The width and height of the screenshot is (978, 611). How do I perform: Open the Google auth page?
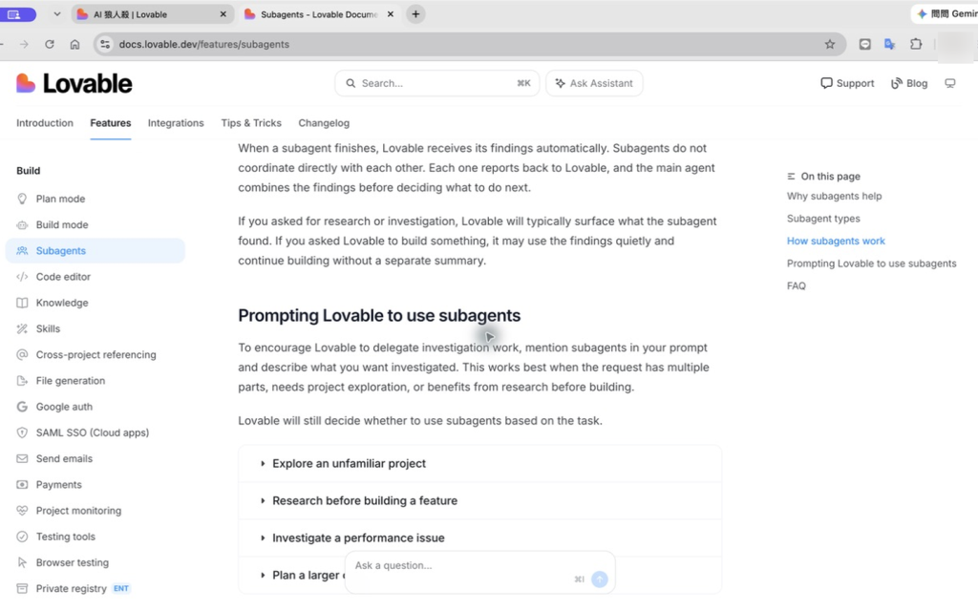pos(64,407)
